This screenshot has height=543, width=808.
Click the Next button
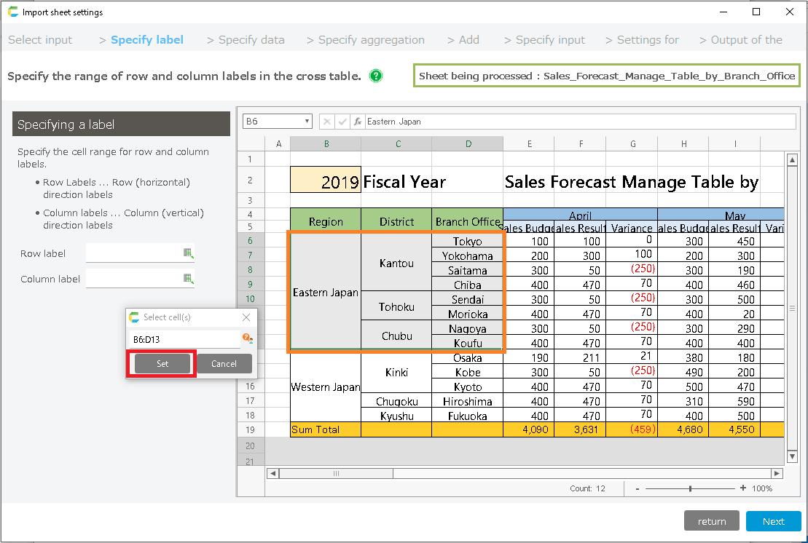click(773, 521)
